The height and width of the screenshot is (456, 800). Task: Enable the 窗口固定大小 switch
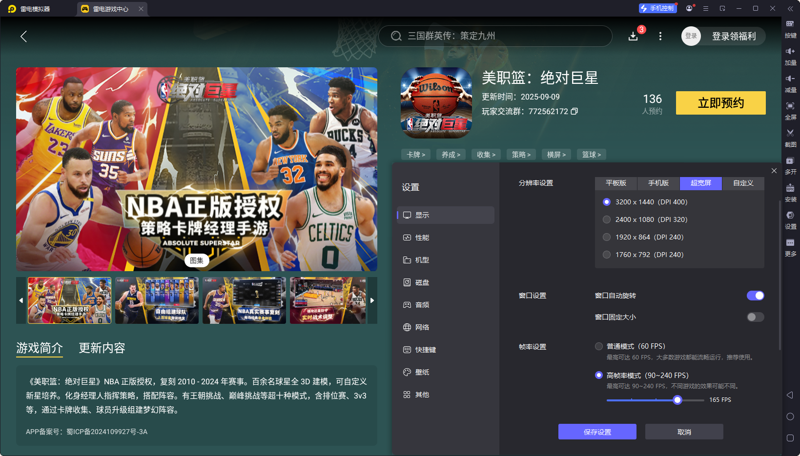(x=755, y=317)
